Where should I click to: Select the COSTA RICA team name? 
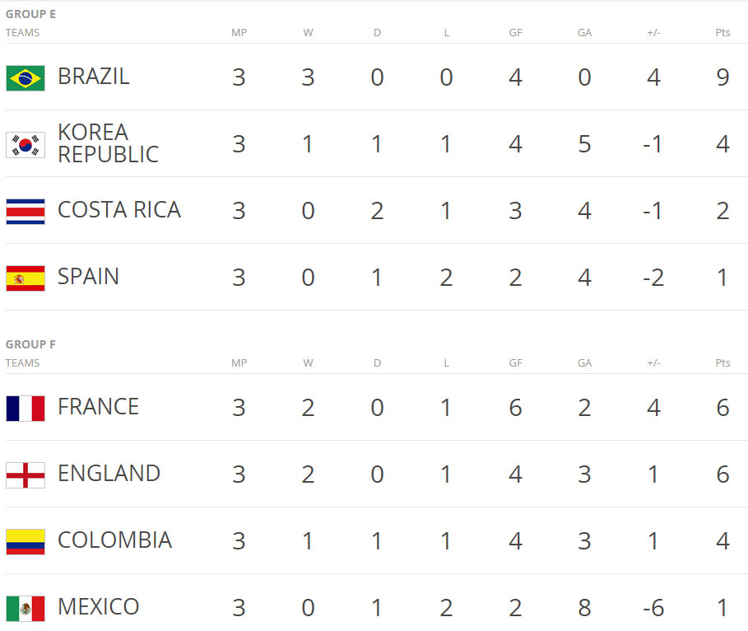[119, 210]
